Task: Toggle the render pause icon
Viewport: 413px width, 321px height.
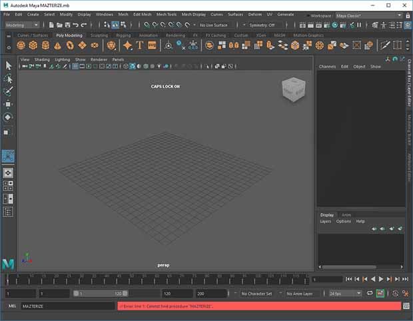Action: pyautogui.click(x=359, y=25)
